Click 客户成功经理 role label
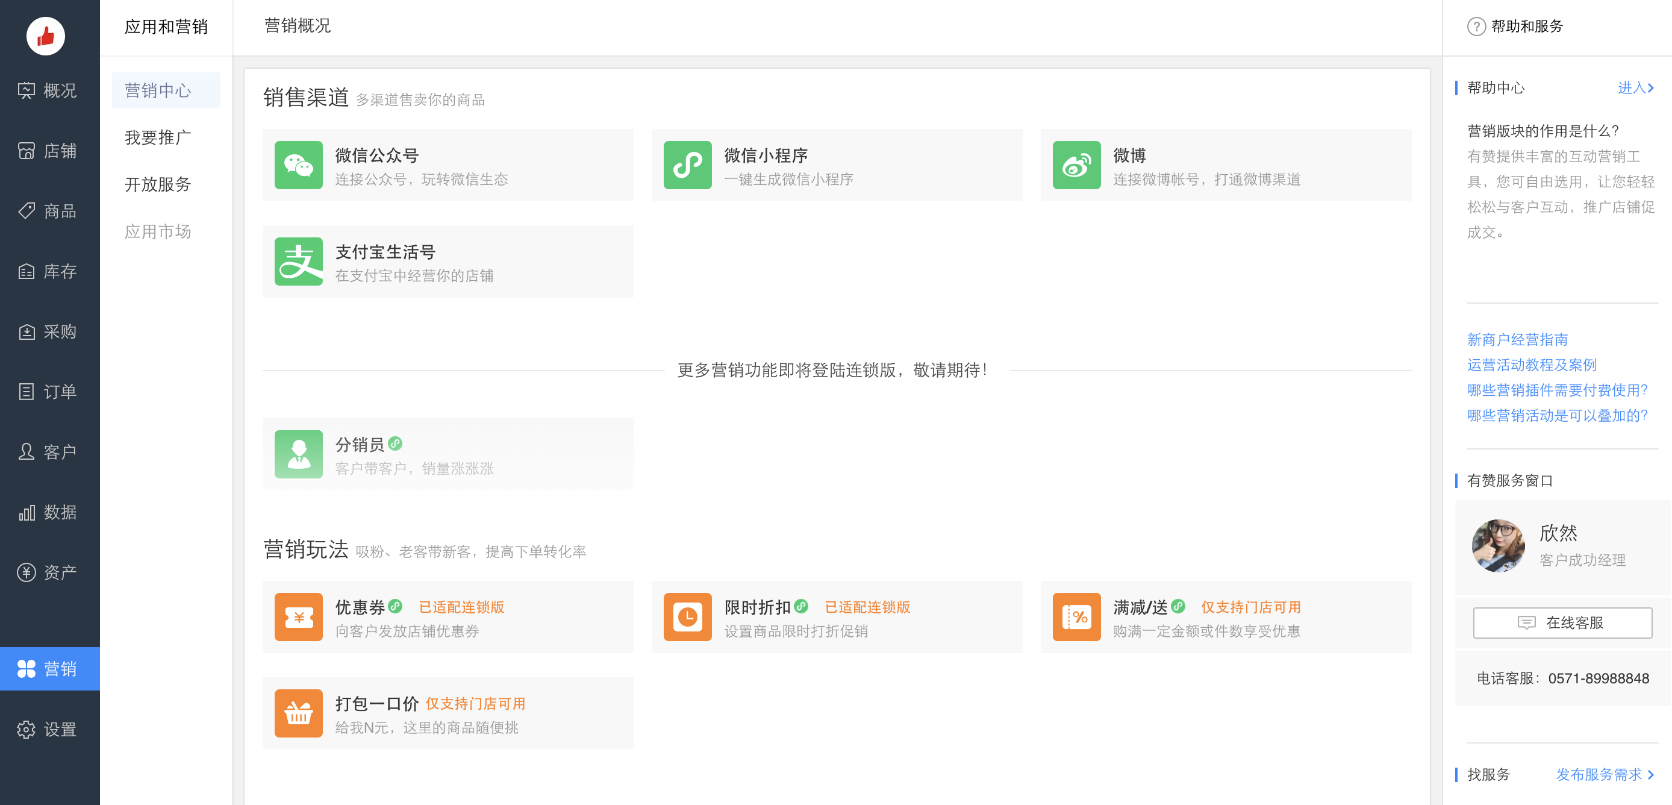Viewport: 1672px width, 805px height. (1582, 560)
